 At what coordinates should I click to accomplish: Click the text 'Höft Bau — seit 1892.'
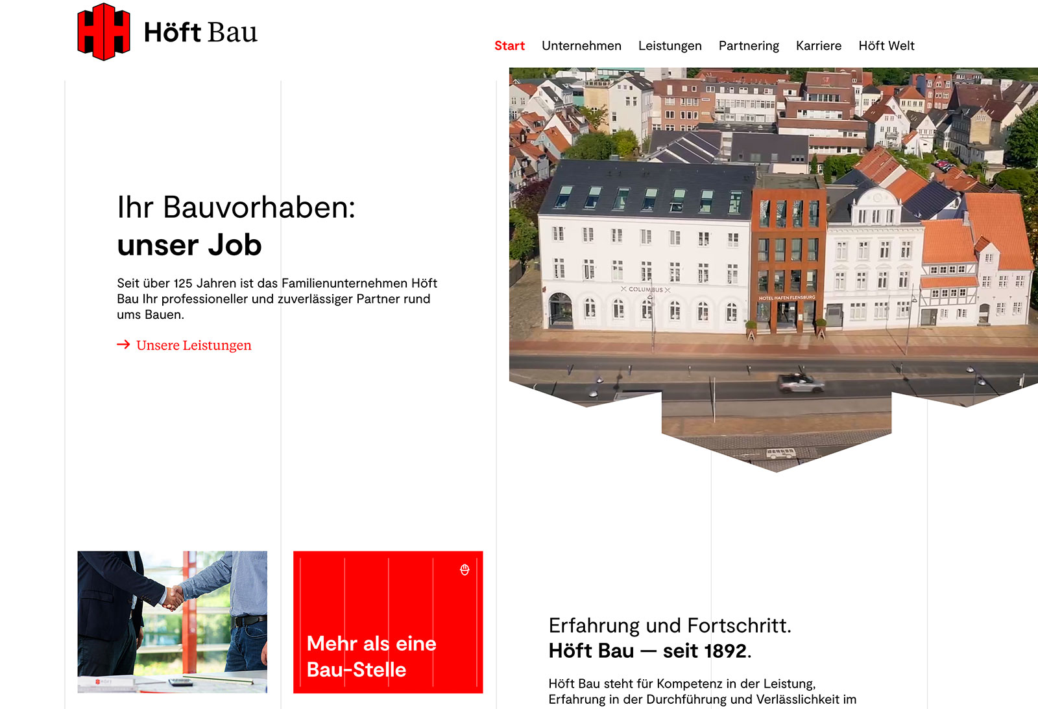[x=650, y=651]
